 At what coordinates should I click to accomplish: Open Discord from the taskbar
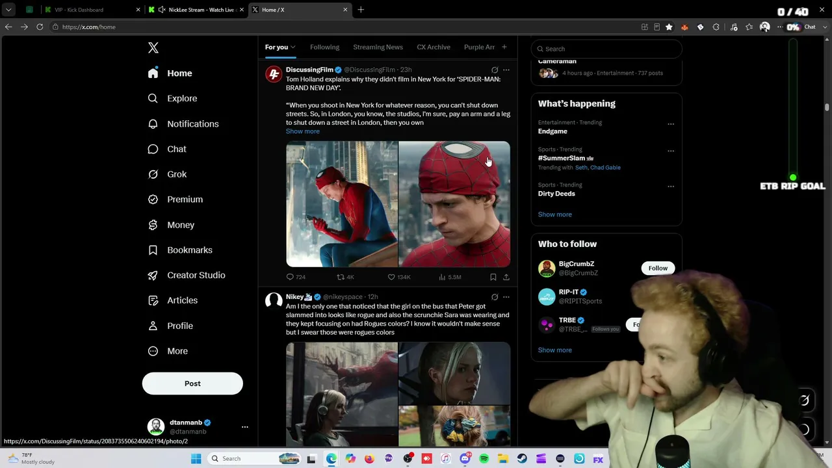(465, 458)
